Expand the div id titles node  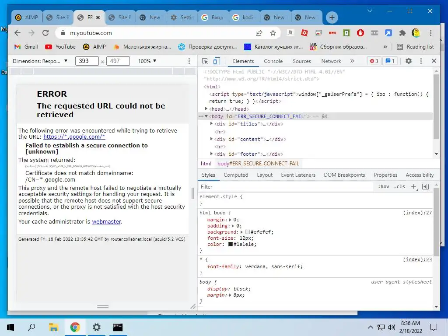click(x=211, y=124)
